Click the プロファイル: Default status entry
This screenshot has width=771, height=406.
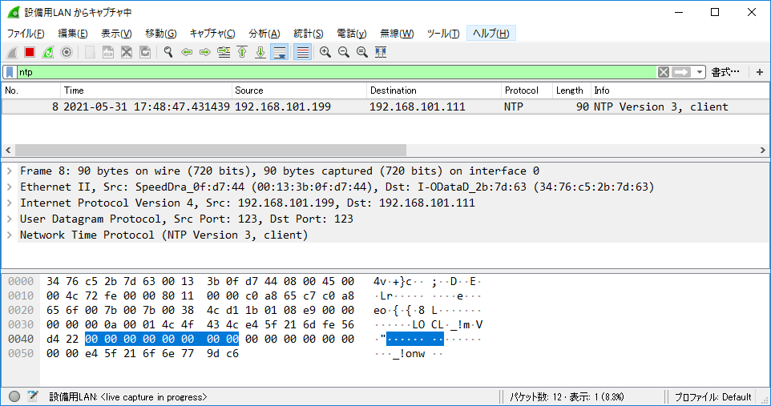tap(712, 397)
